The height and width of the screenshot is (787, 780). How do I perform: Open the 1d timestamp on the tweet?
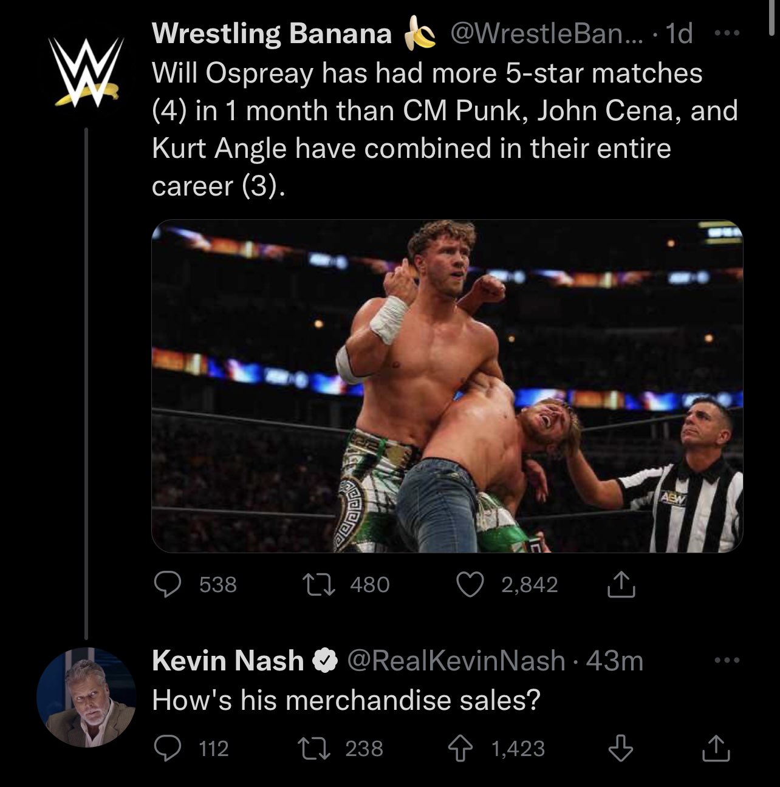[x=679, y=34]
